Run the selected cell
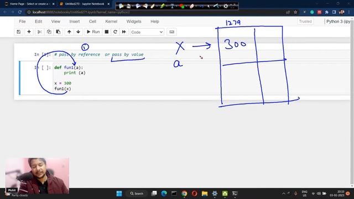This screenshot has width=354, height=199. pyautogui.click(x=93, y=32)
